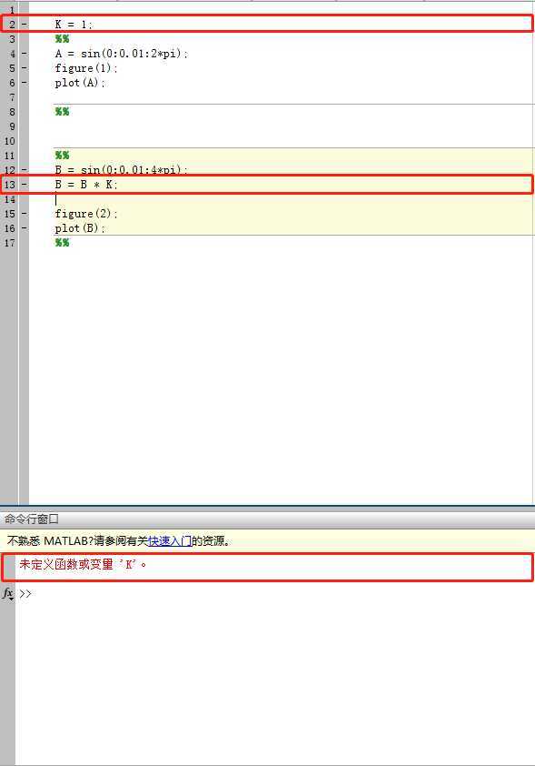Click the error text 未定义函数或变量 'K'
The width and height of the screenshot is (535, 766).
pyautogui.click(x=83, y=564)
